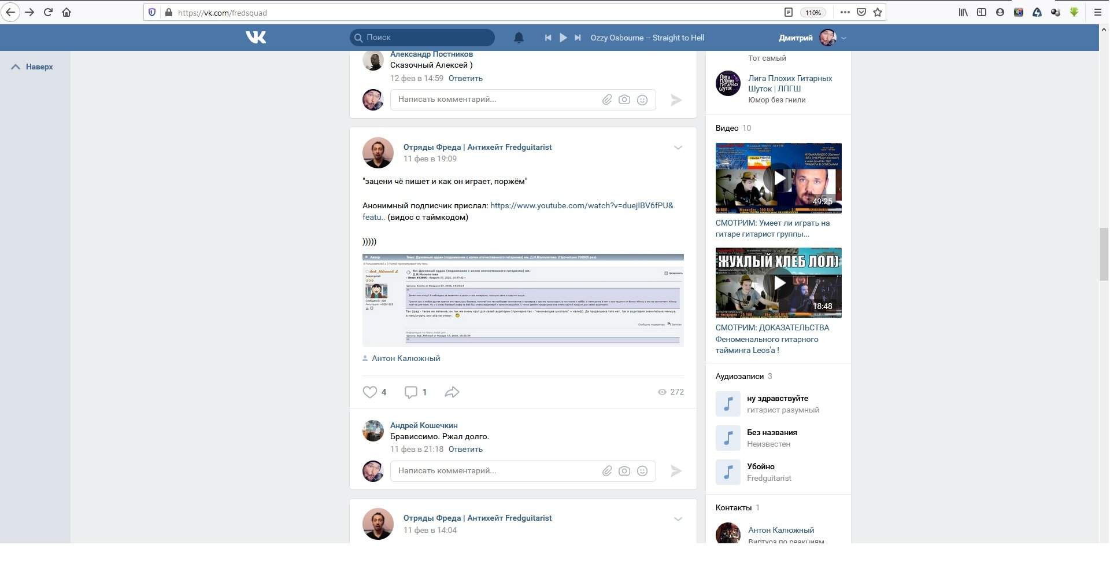
Task: Click the VK logo in header
Action: [x=256, y=38]
